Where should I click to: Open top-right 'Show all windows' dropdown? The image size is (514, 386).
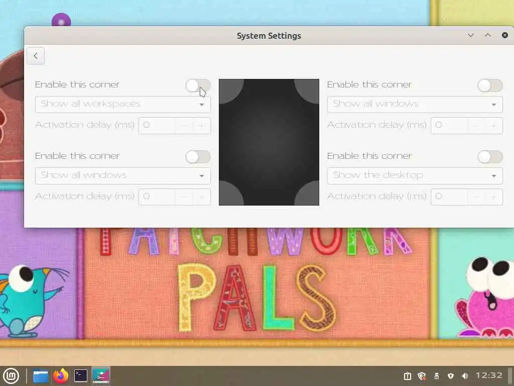415,104
